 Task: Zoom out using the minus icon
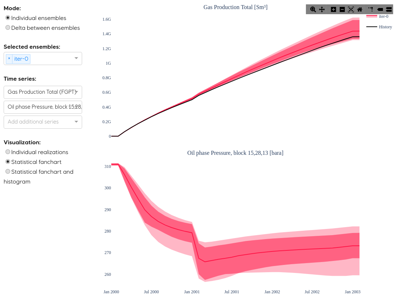pyautogui.click(x=342, y=9)
